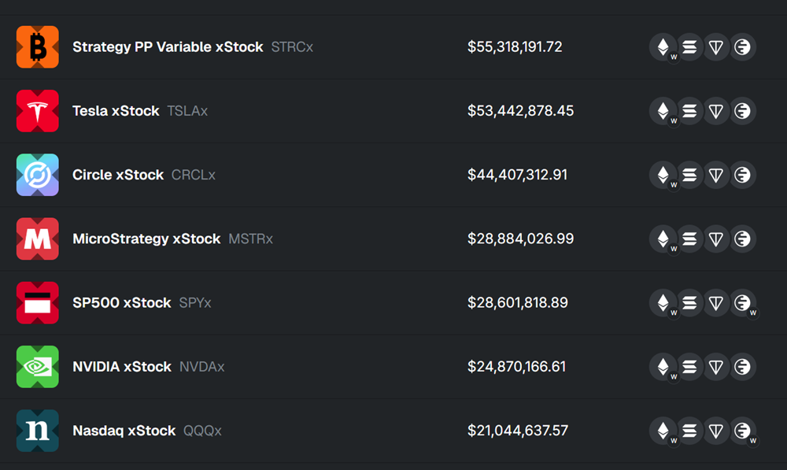The height and width of the screenshot is (470, 787).
Task: Open the Tesla xStock logo
Action: click(38, 111)
